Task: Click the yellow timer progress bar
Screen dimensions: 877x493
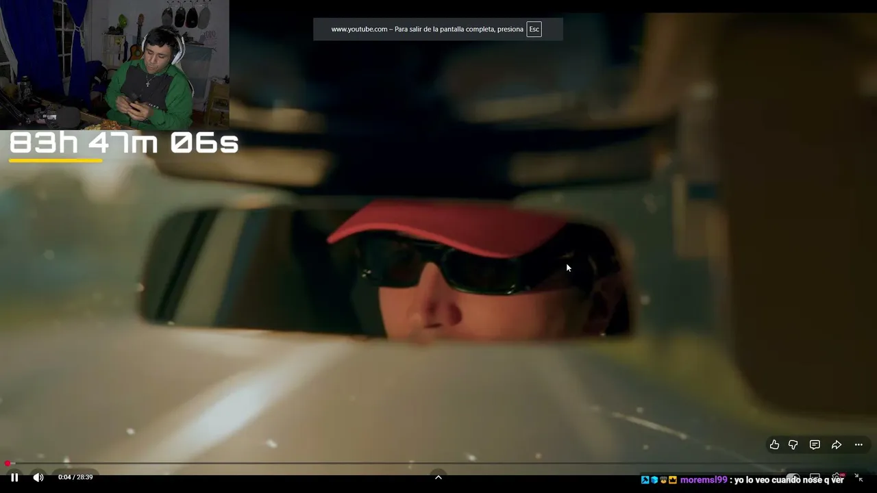Action: click(55, 161)
